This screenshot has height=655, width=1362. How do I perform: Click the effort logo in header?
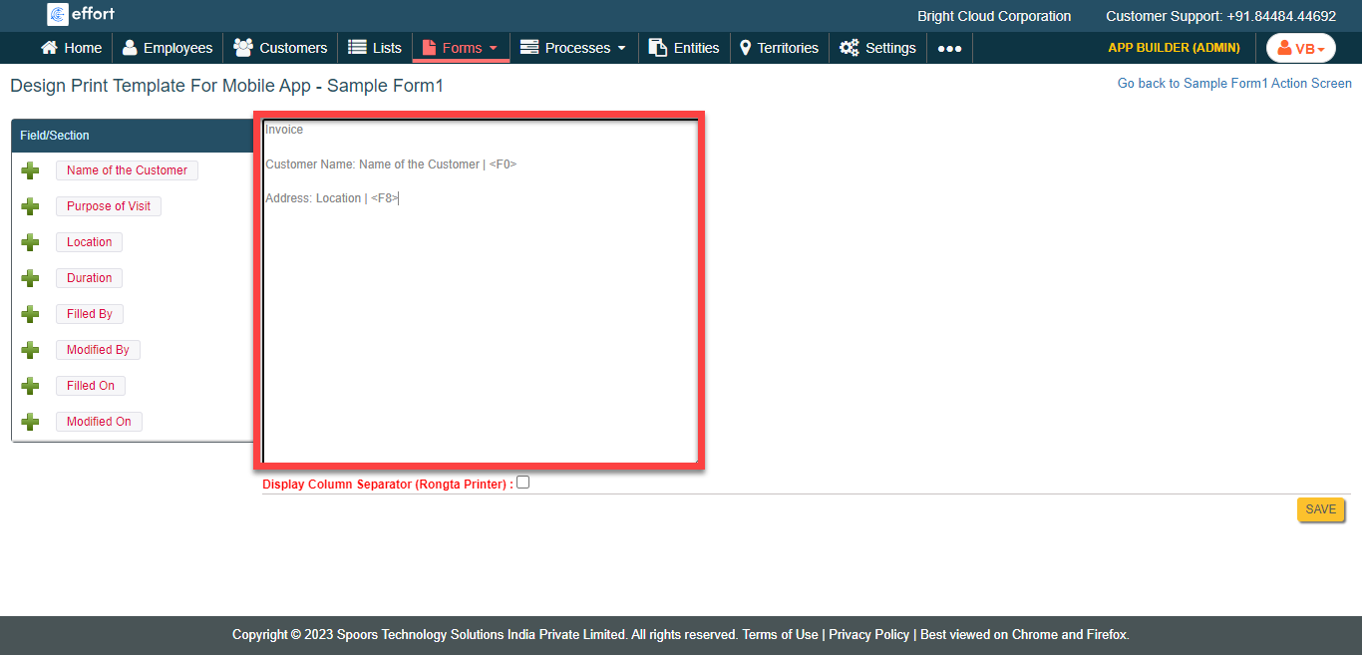(82, 15)
